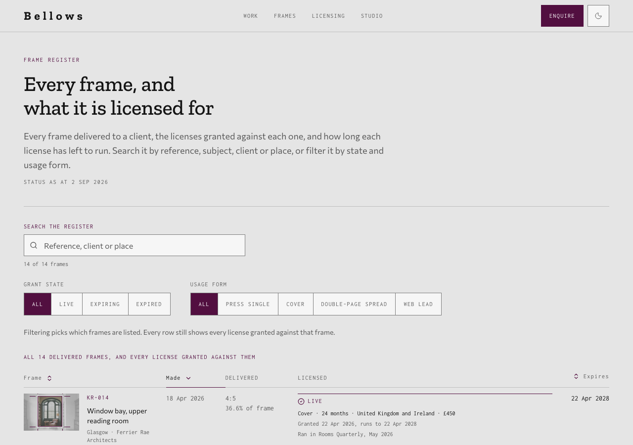Toggle dark mode with the moon icon
Viewport: 633px width, 445px height.
[598, 16]
